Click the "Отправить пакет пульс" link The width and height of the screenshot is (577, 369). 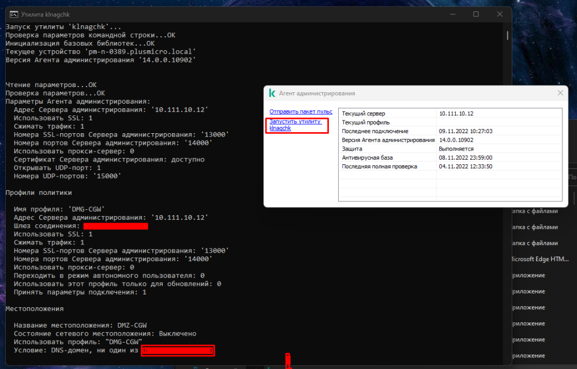click(x=301, y=111)
